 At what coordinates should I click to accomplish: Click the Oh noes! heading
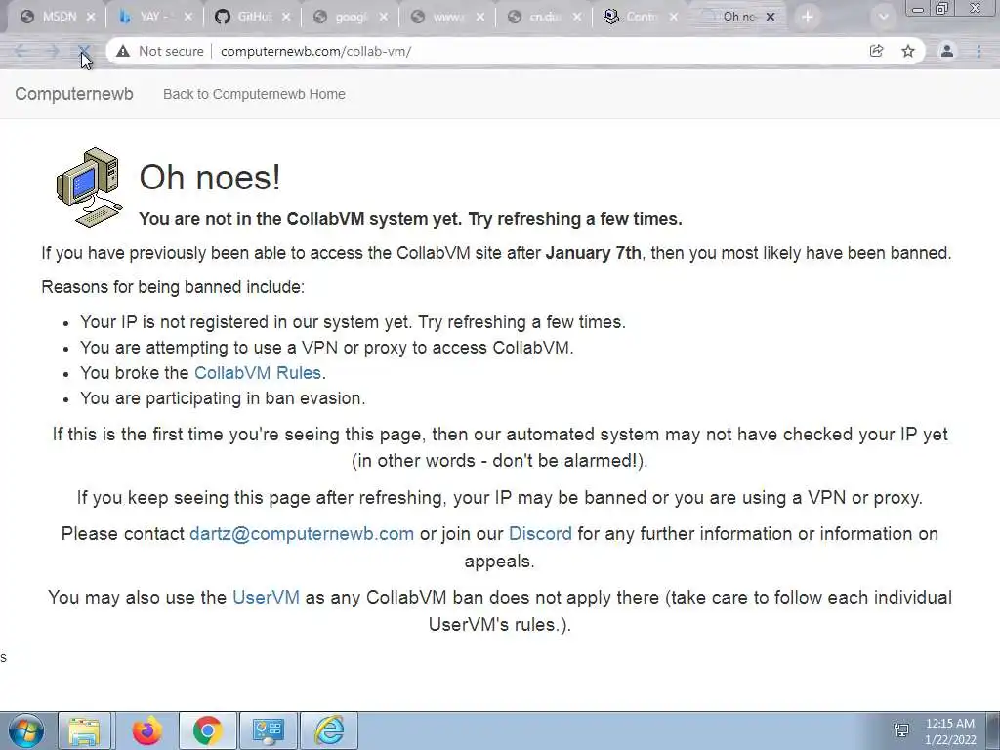point(210,177)
